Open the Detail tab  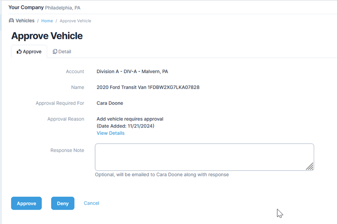pos(62,52)
